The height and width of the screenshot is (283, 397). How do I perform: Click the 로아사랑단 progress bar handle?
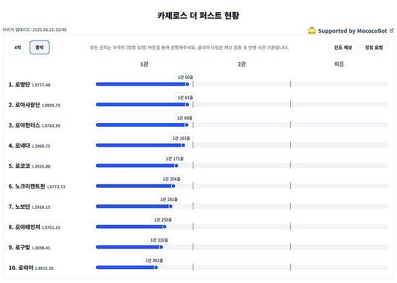tap(187, 104)
